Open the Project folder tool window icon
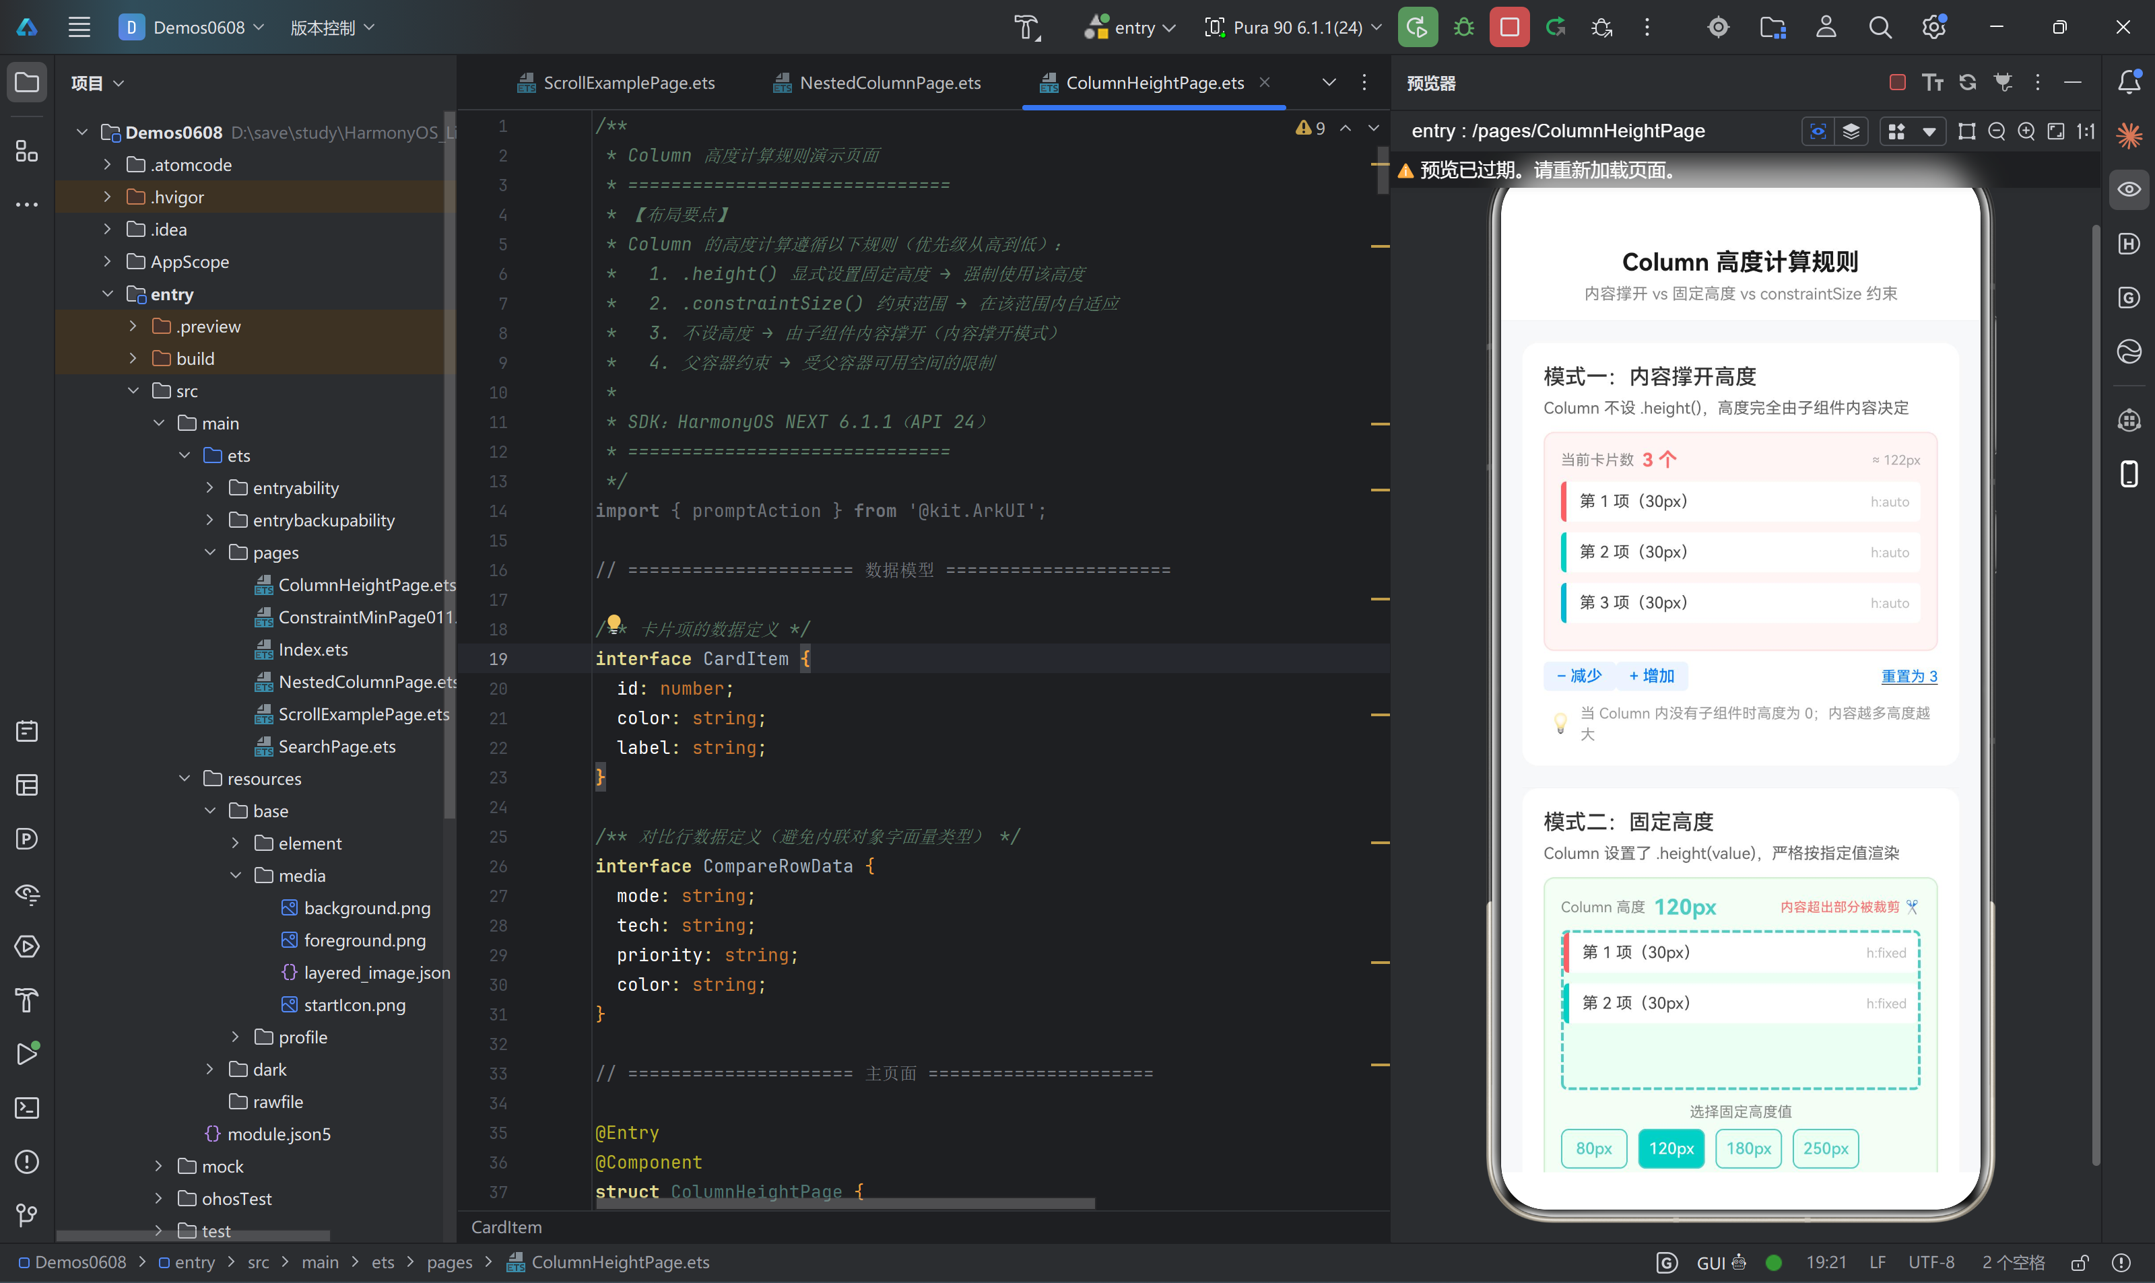This screenshot has height=1283, width=2155. (x=27, y=82)
